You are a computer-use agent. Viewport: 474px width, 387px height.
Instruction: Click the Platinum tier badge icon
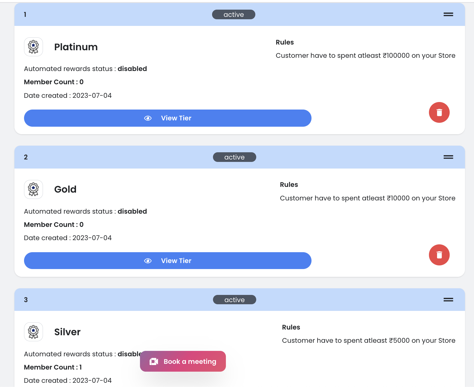tap(33, 47)
